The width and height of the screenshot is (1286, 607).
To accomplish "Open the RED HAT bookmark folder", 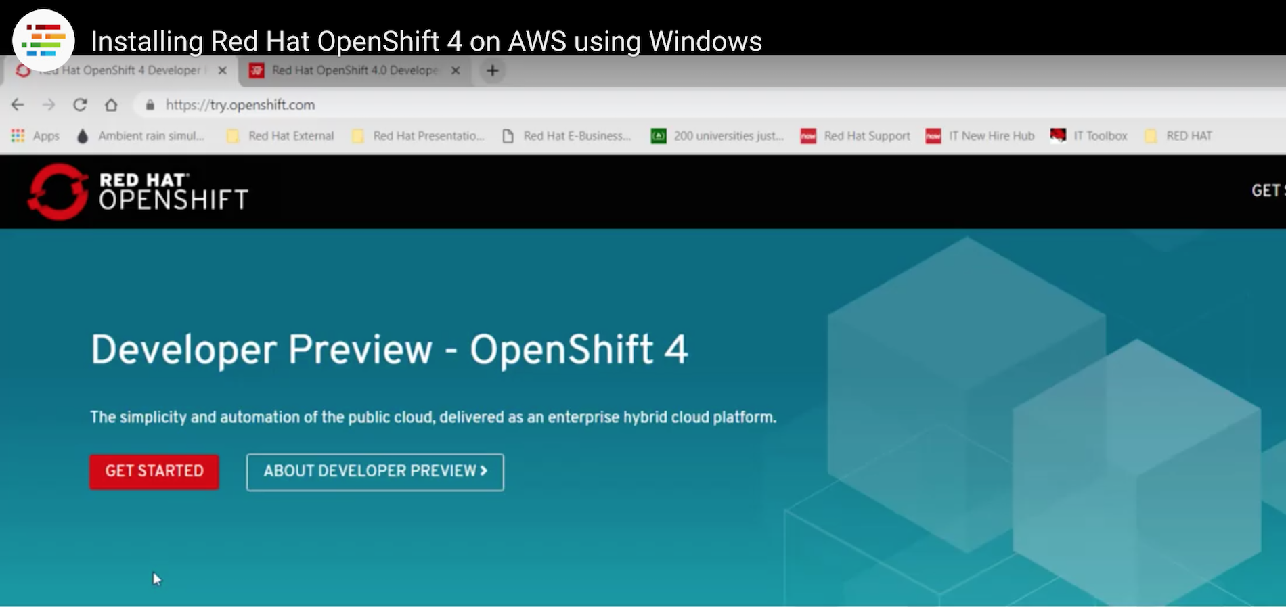I will tap(1178, 136).
